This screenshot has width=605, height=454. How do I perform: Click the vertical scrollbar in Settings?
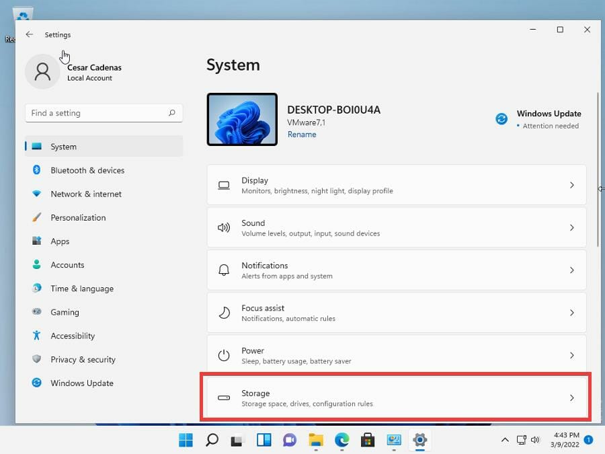(598, 170)
